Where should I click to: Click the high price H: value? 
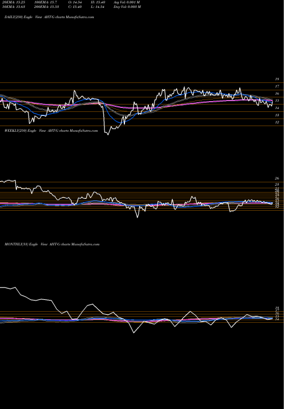coord(98,2)
